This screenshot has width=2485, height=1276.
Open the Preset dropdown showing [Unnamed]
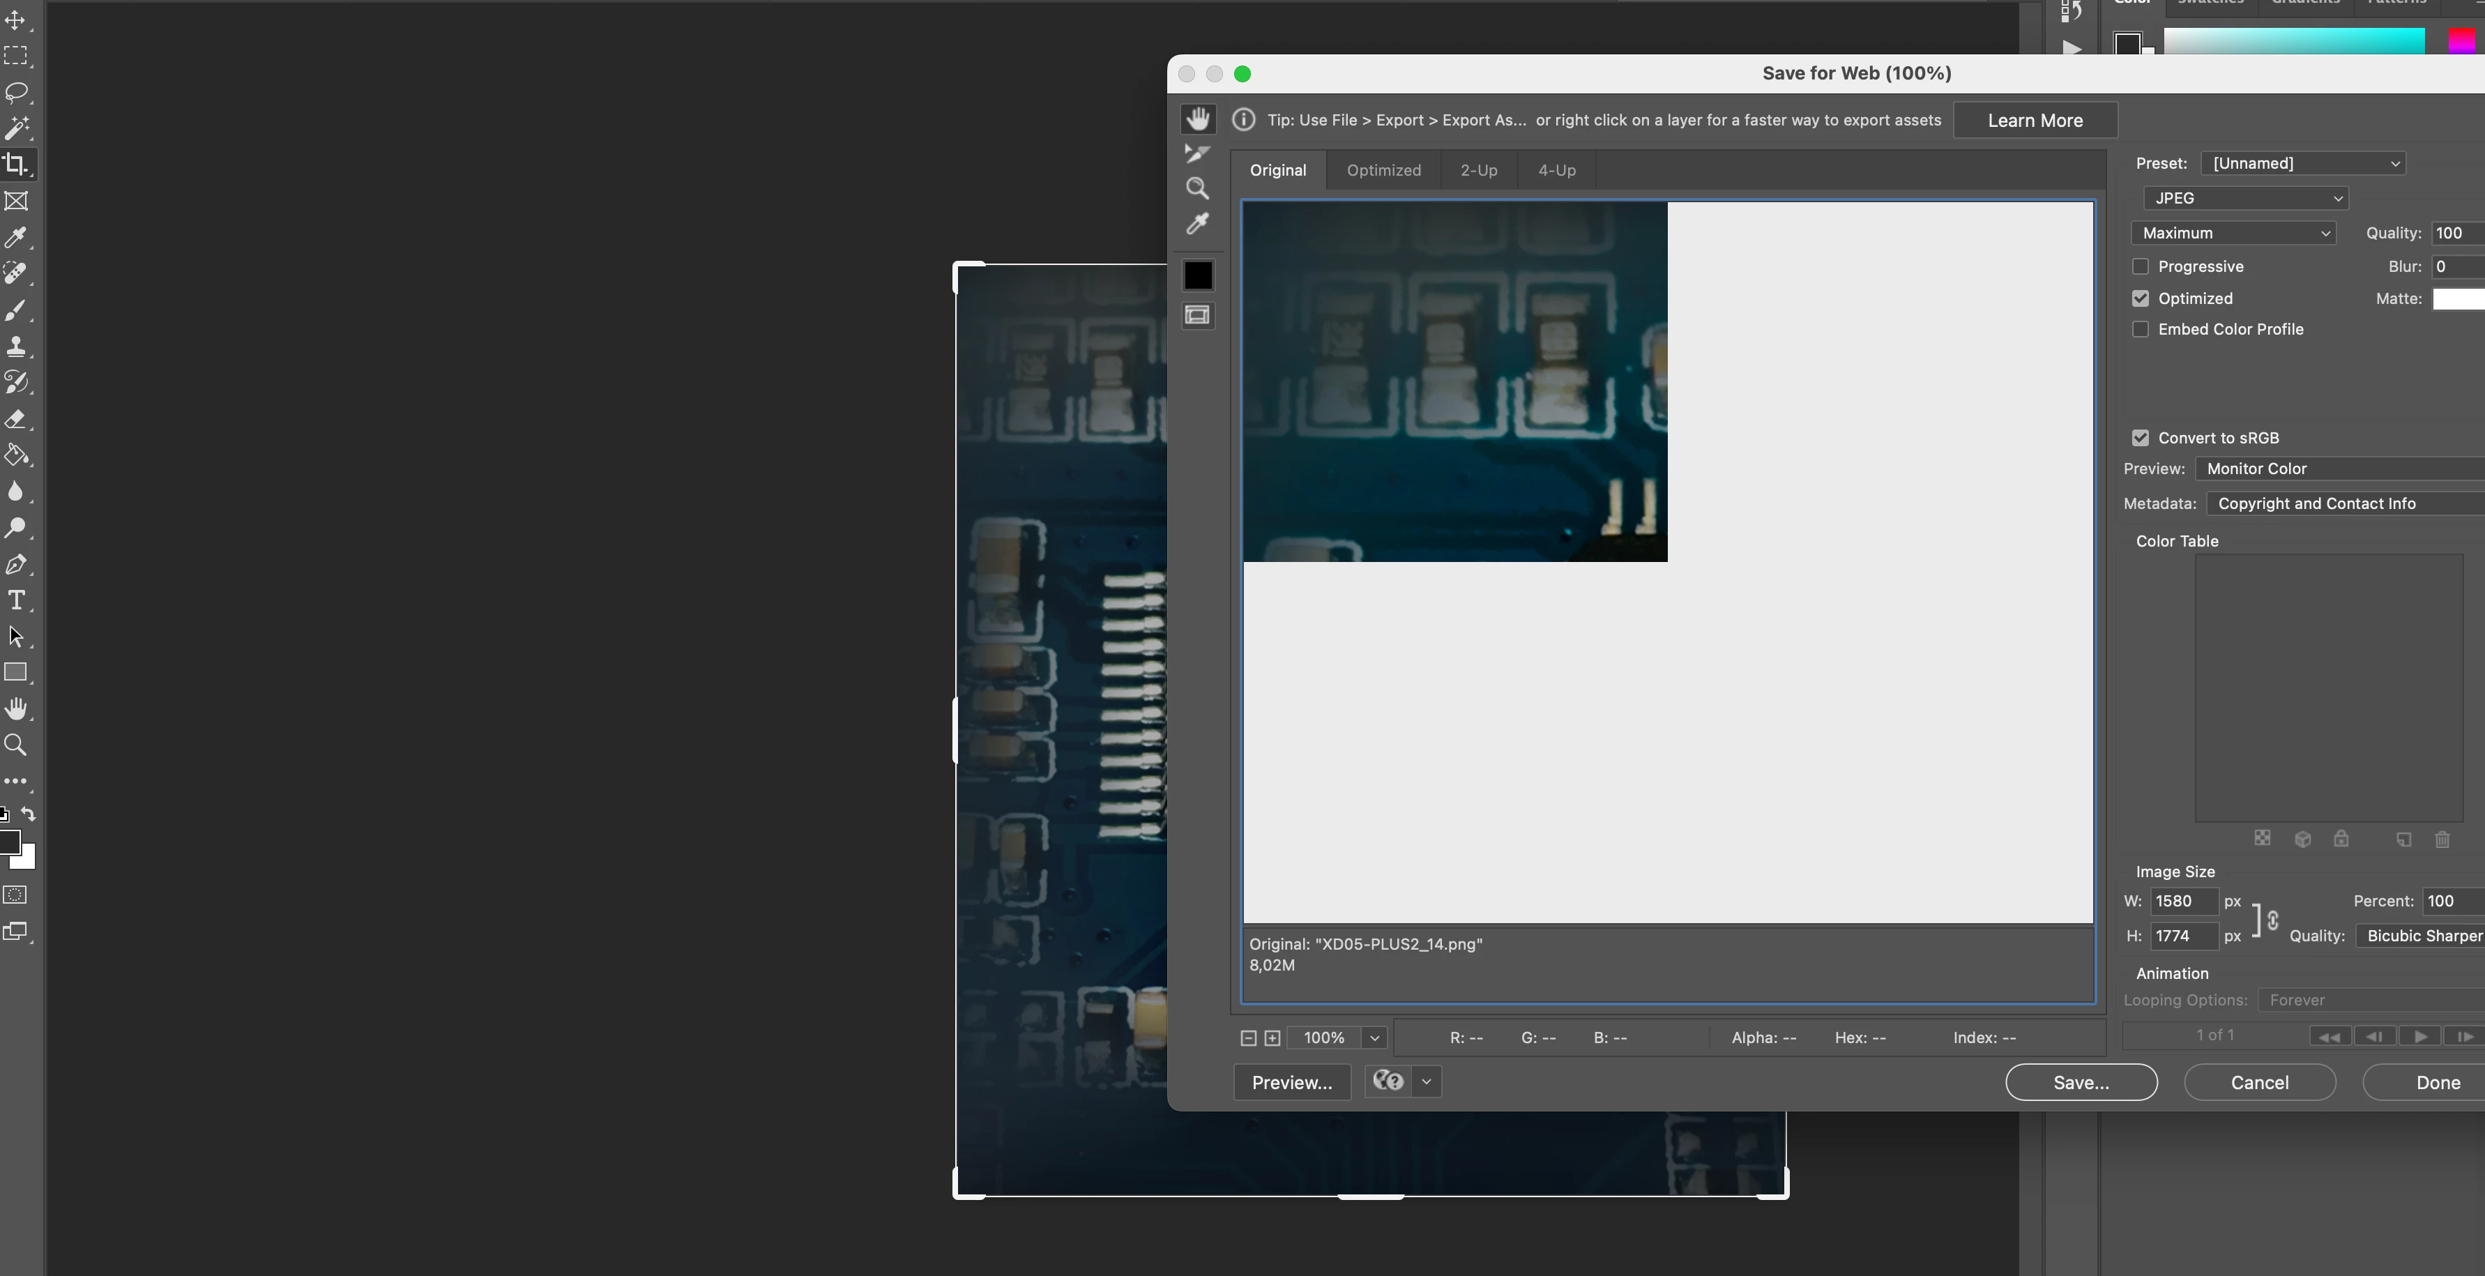tap(2303, 163)
